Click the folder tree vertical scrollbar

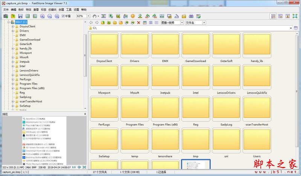(x=85, y=55)
